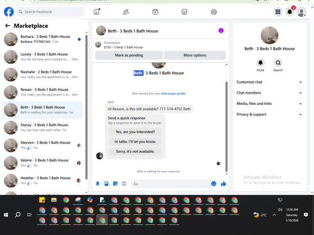Image resolution: width=314 pixels, height=235 pixels.
Task: Send quick reply 'Sorry, it's not available.'
Action: [135, 151]
